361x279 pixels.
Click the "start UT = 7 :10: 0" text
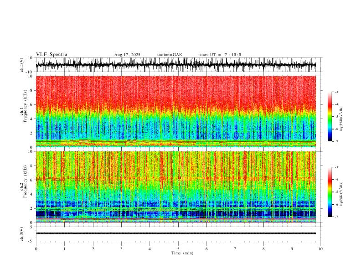(220, 55)
